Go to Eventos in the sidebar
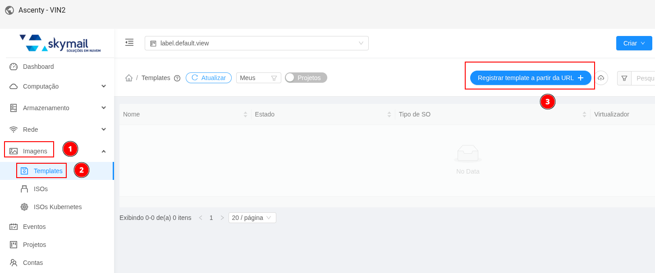The image size is (655, 273). click(34, 227)
